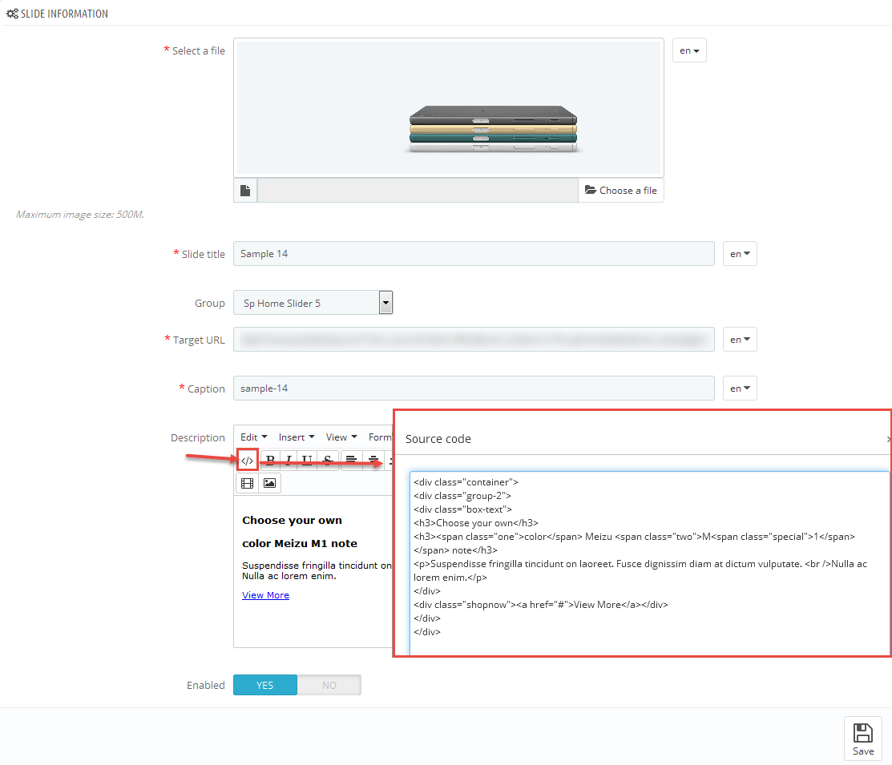Click the 'Choose your own' heading text
892x765 pixels.
click(x=293, y=521)
